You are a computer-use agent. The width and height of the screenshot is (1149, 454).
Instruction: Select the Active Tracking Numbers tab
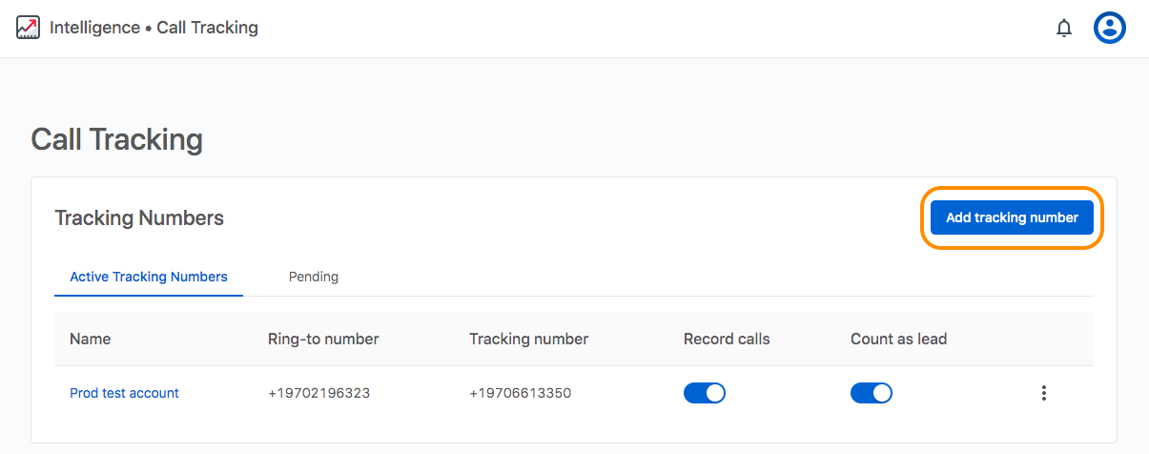pos(149,277)
